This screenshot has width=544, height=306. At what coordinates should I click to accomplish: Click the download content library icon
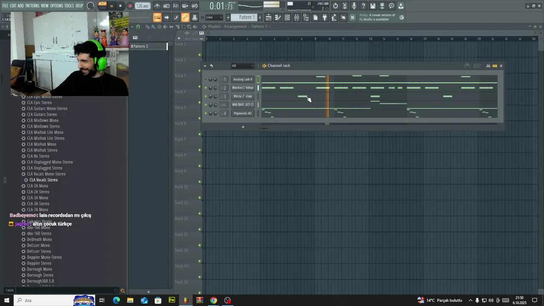tap(401, 6)
